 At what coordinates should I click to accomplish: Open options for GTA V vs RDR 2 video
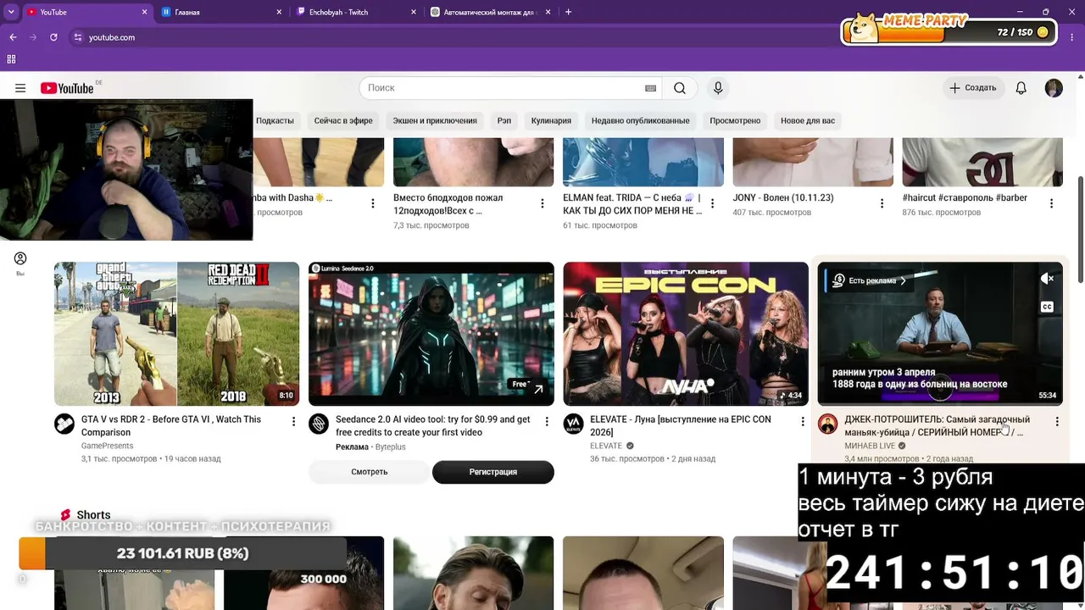293,421
